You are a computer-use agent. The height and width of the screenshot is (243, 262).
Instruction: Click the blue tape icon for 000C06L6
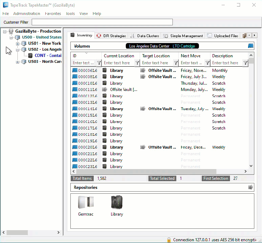[x=75, y=70]
